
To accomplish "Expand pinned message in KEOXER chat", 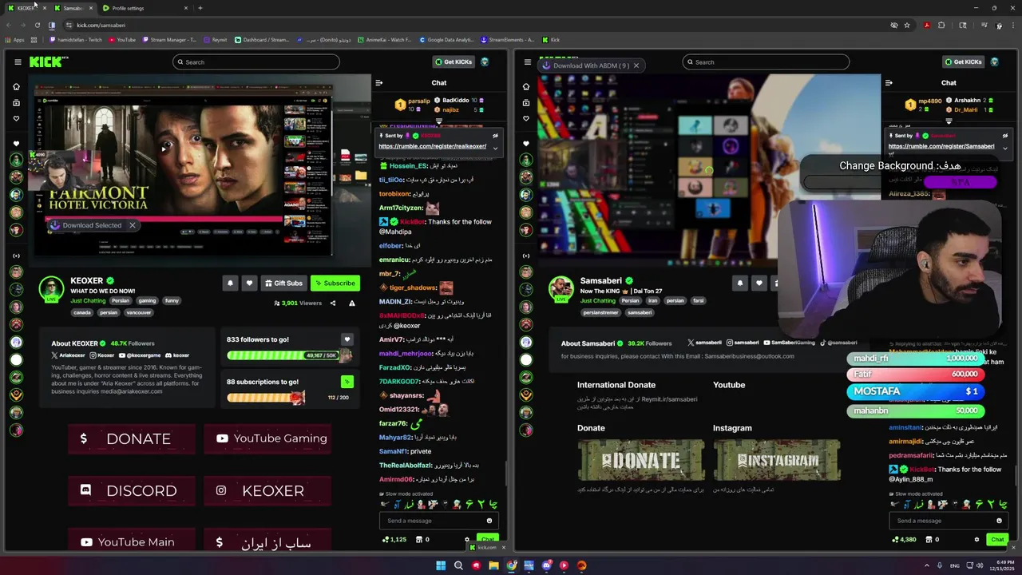I will 495,148.
